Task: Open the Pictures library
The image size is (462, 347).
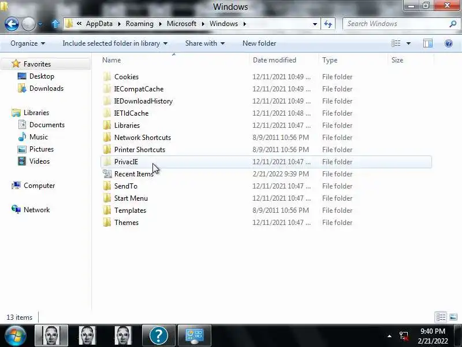Action: tap(41, 149)
